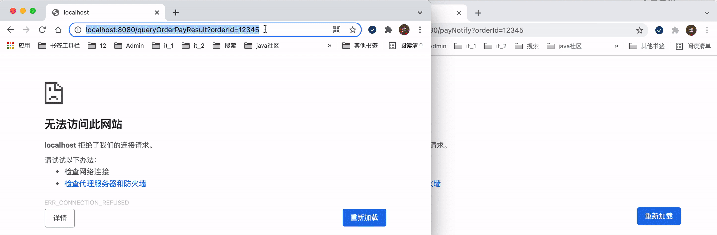Open it_2 folder in back window
The width and height of the screenshot is (717, 235).
point(496,46)
